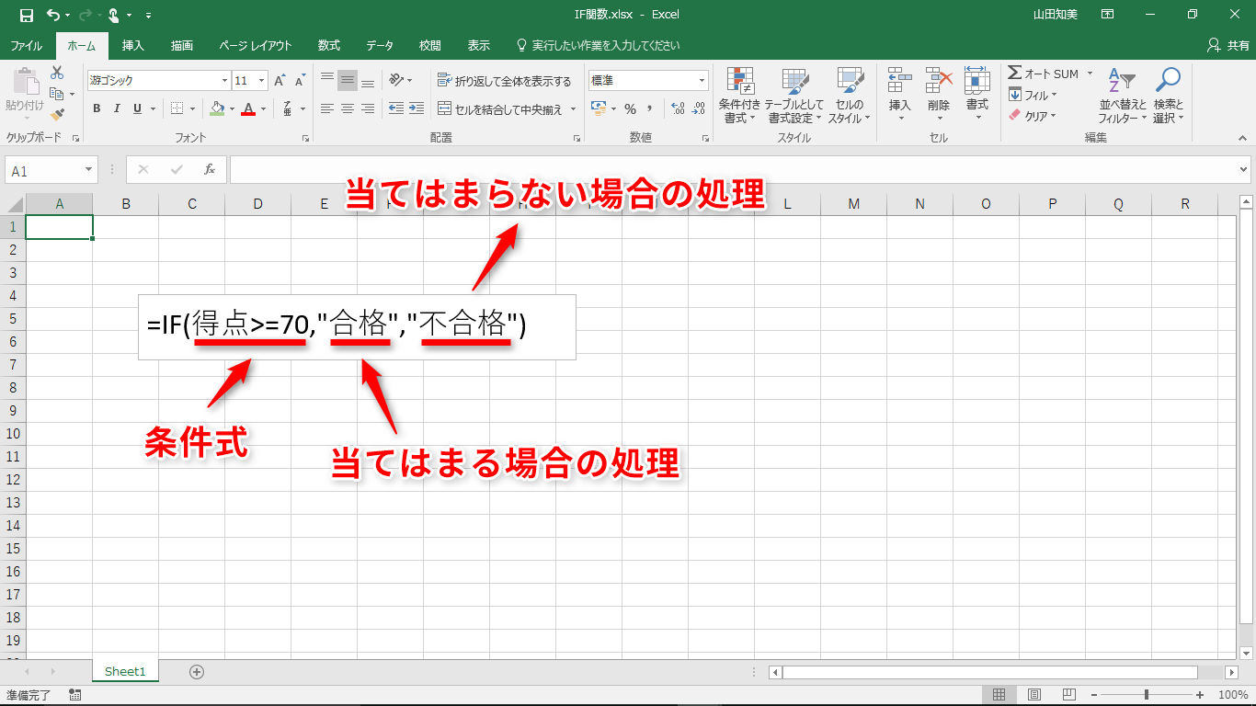Open 検索と選択 find and select

(x=1168, y=95)
